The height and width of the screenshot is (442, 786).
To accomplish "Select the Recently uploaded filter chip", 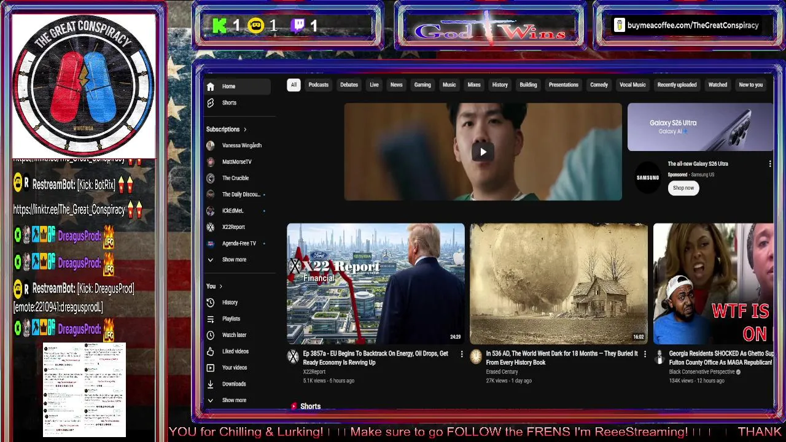I will click(677, 85).
